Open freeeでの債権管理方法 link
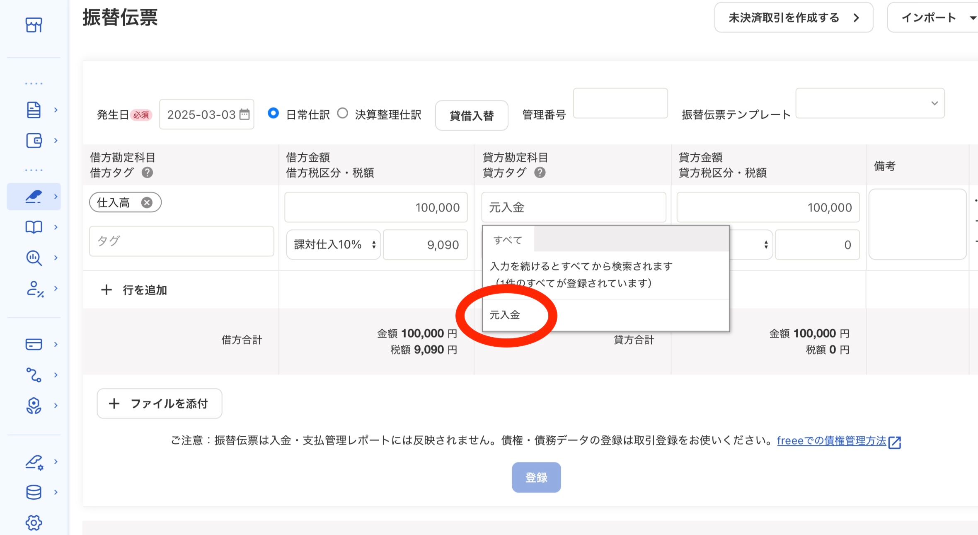This screenshot has width=978, height=535. click(x=831, y=440)
